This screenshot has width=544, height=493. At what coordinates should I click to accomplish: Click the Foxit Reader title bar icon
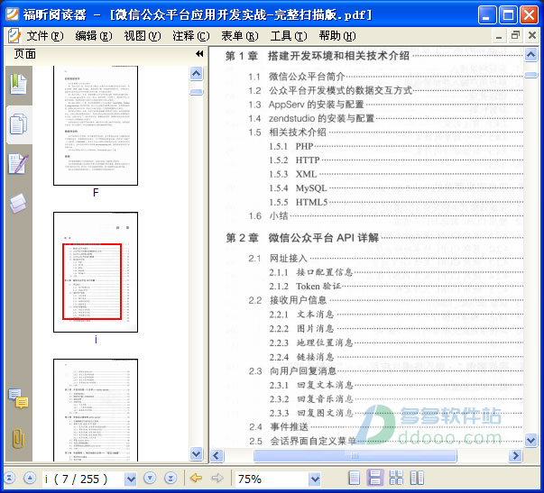click(x=12, y=14)
